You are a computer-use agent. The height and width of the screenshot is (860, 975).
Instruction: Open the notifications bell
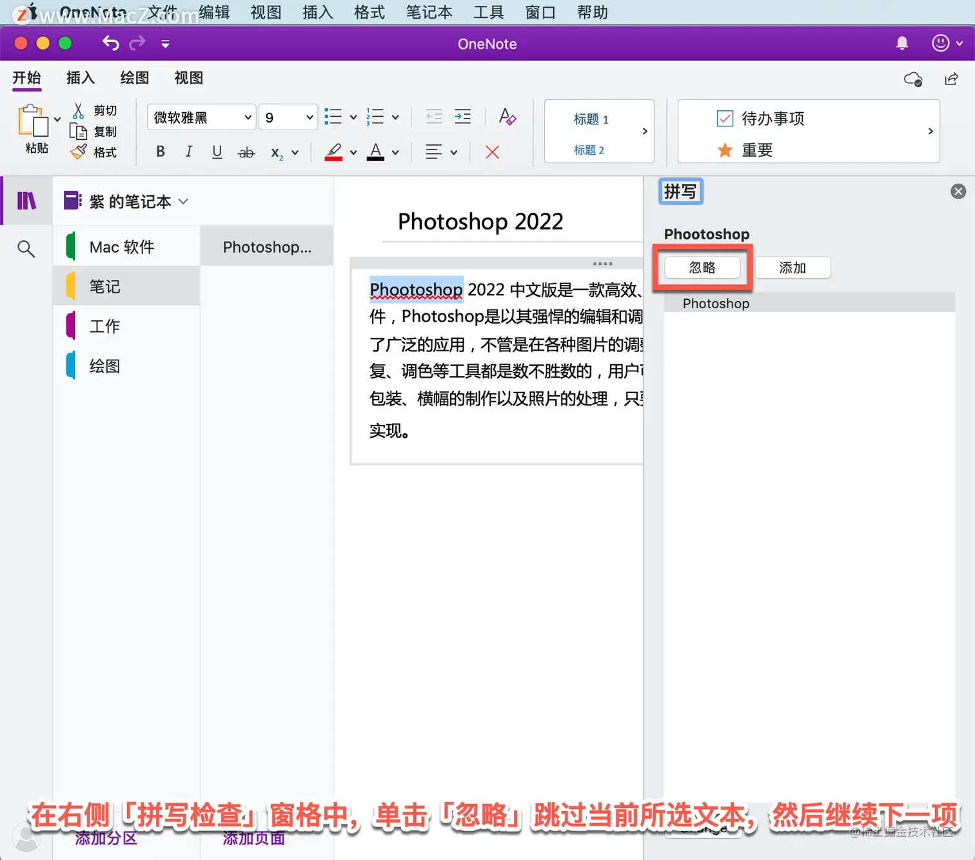point(902,43)
